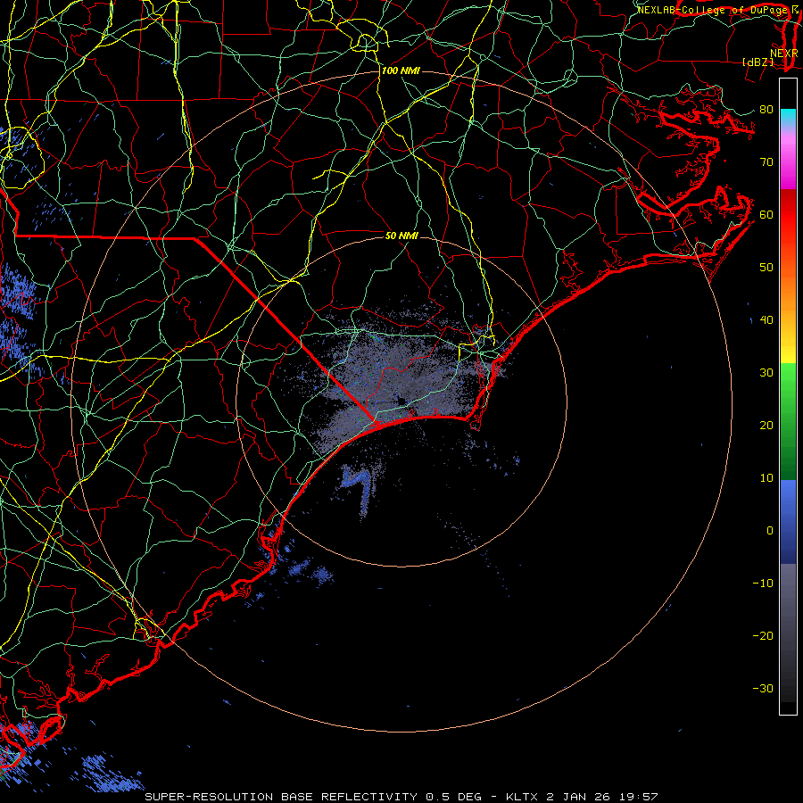The image size is (803, 803).
Task: Click the 50 NMI range ring label
Action: (401, 236)
